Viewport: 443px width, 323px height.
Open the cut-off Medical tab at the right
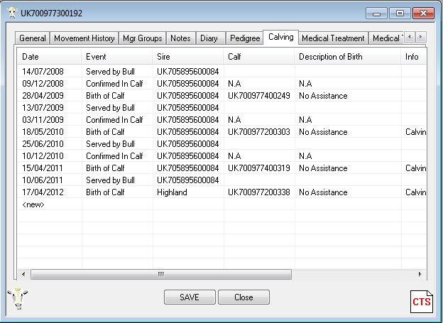click(386, 38)
